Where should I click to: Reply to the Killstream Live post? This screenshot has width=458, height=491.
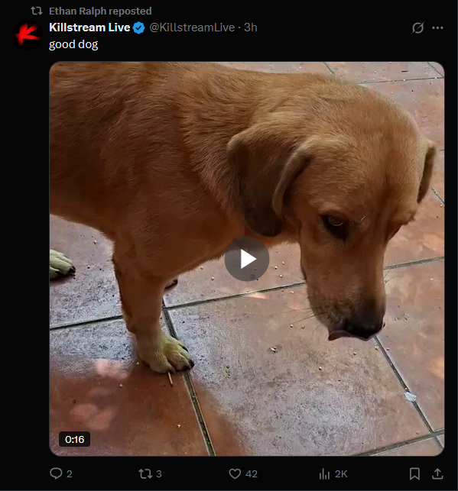click(x=56, y=473)
